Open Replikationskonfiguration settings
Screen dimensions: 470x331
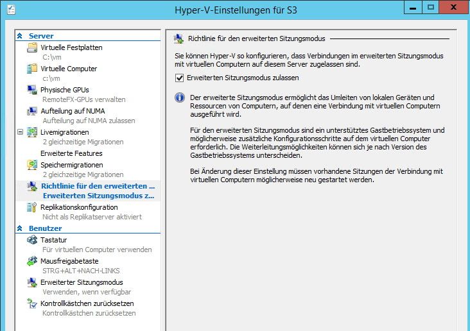point(79,207)
